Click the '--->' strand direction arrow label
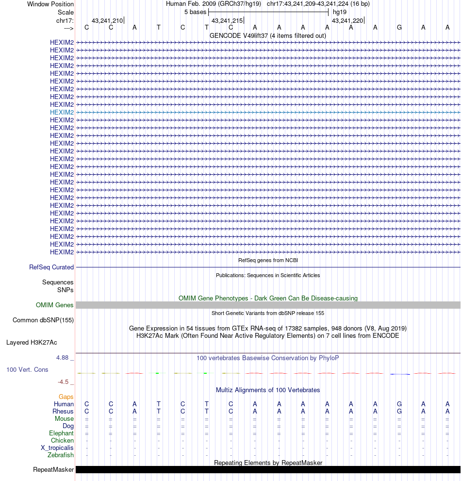The height and width of the screenshot is (481, 461). click(69, 28)
